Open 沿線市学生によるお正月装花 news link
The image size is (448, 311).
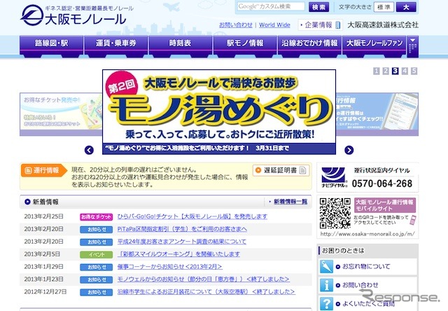[206, 292]
